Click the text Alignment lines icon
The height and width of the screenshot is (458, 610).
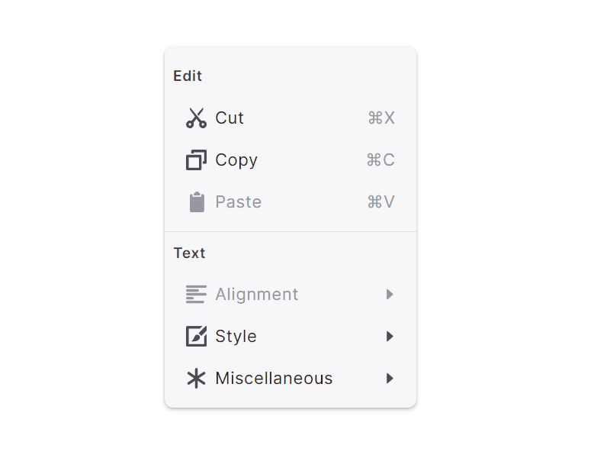click(x=196, y=295)
